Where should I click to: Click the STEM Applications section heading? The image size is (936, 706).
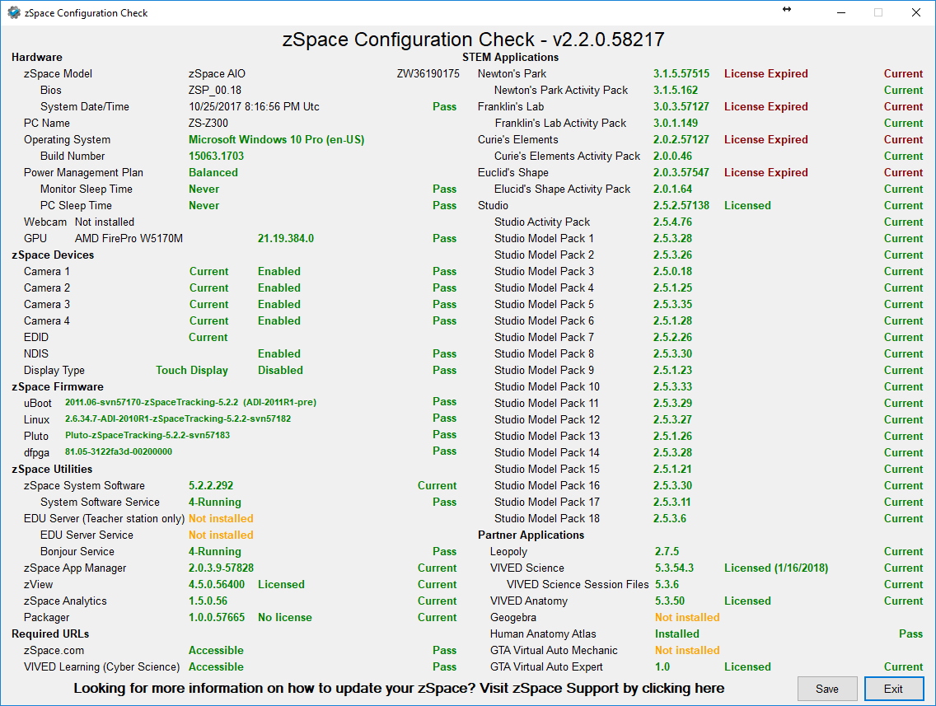(x=510, y=57)
